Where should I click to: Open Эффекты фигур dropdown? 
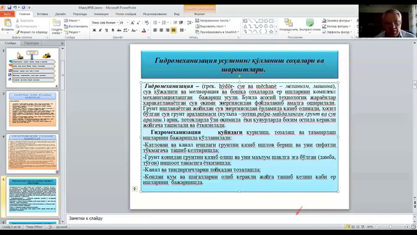point(337,32)
